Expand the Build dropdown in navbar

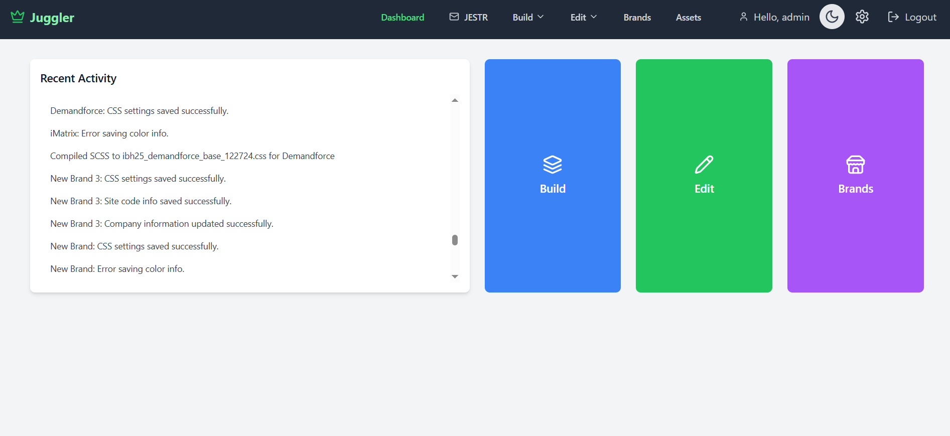click(x=528, y=17)
